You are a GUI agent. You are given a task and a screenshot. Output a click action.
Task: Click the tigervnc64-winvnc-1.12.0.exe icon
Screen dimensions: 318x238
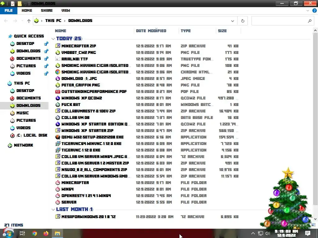[58, 143]
